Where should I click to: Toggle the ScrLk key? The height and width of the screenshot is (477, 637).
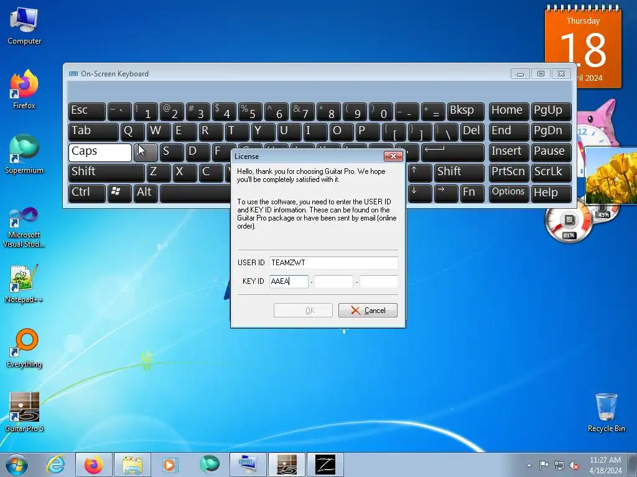click(x=551, y=173)
